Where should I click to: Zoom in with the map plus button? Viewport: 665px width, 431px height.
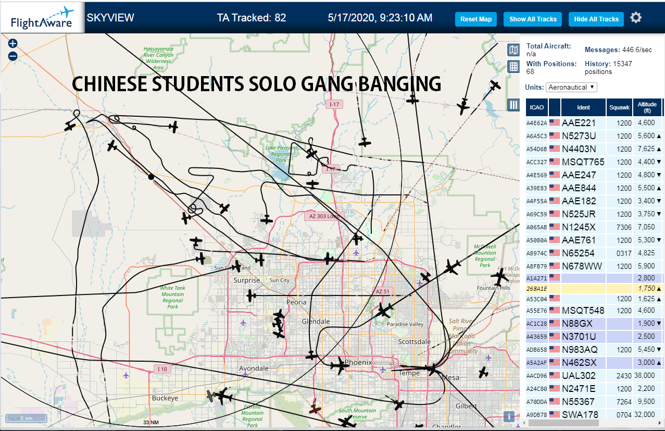[13, 44]
